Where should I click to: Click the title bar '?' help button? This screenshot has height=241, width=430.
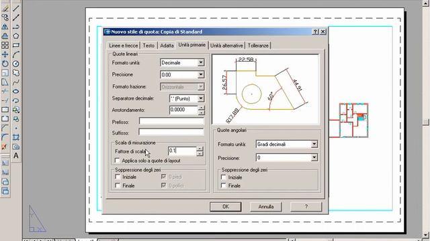point(315,31)
